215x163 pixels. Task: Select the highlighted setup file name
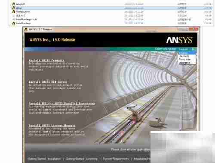(18, 8)
